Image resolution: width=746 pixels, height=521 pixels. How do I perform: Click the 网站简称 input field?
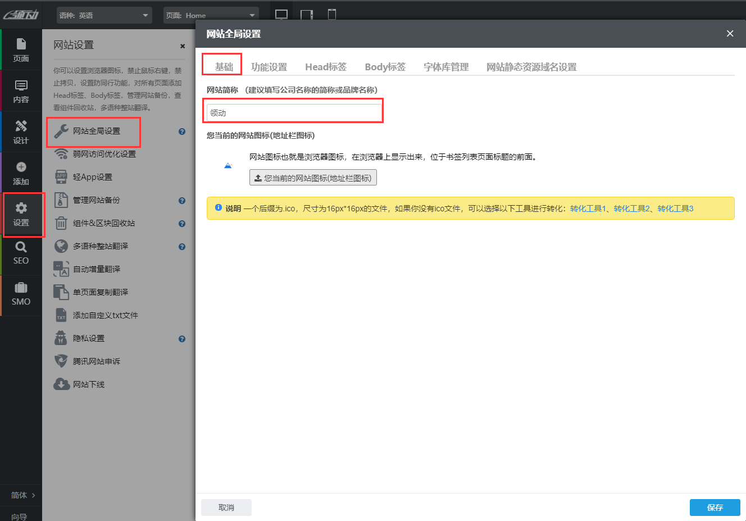click(x=293, y=112)
